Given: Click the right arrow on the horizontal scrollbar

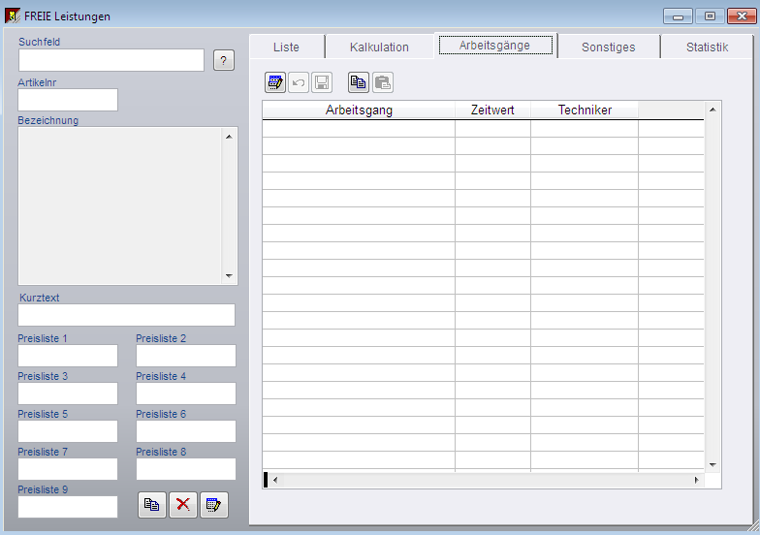Looking at the screenshot, I should [x=696, y=480].
